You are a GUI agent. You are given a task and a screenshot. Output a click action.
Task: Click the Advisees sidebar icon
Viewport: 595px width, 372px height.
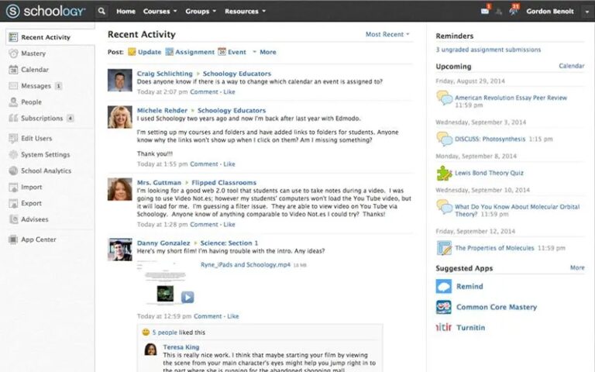click(13, 219)
